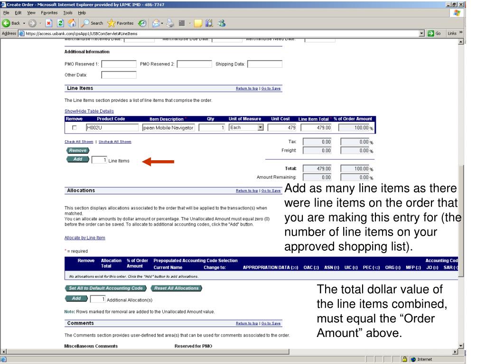Click the Forward navigation arrow icon

pyautogui.click(x=32, y=23)
